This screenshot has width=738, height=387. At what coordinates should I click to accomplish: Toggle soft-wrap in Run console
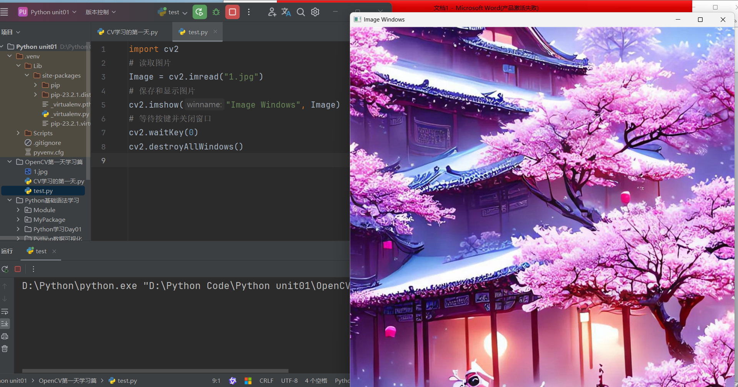coord(5,311)
